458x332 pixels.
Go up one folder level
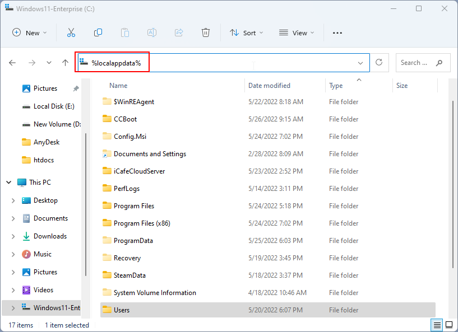[x=65, y=63]
